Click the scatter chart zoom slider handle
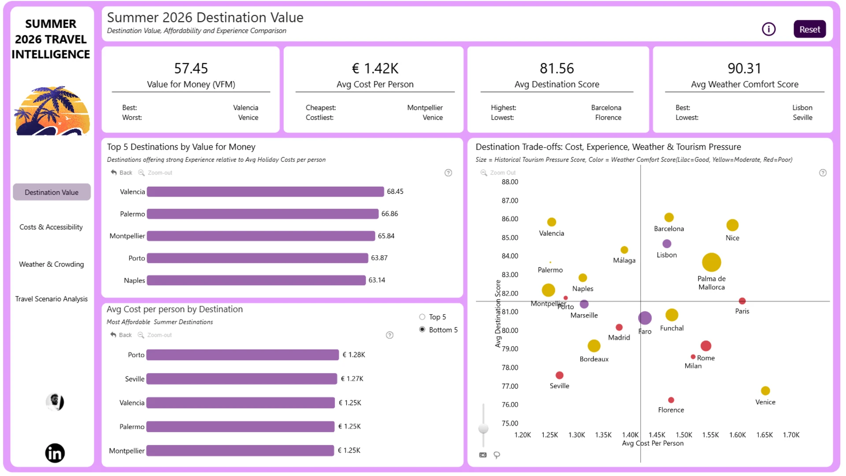846x476 pixels. click(483, 428)
